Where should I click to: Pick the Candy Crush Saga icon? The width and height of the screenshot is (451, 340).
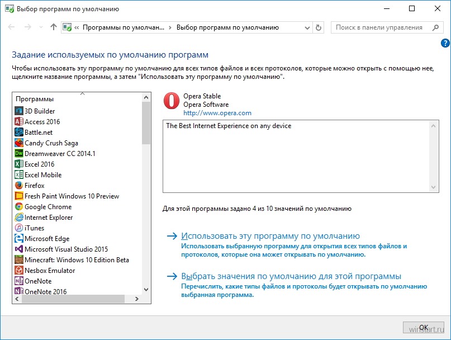19,143
